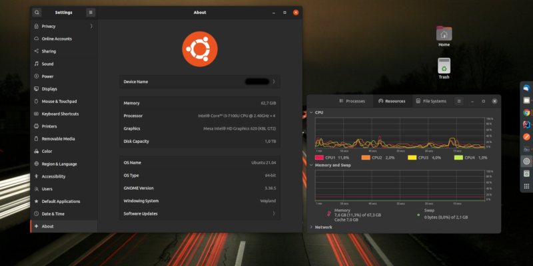Switch to the File Systems tab
The width and height of the screenshot is (533, 266).
[x=430, y=101]
